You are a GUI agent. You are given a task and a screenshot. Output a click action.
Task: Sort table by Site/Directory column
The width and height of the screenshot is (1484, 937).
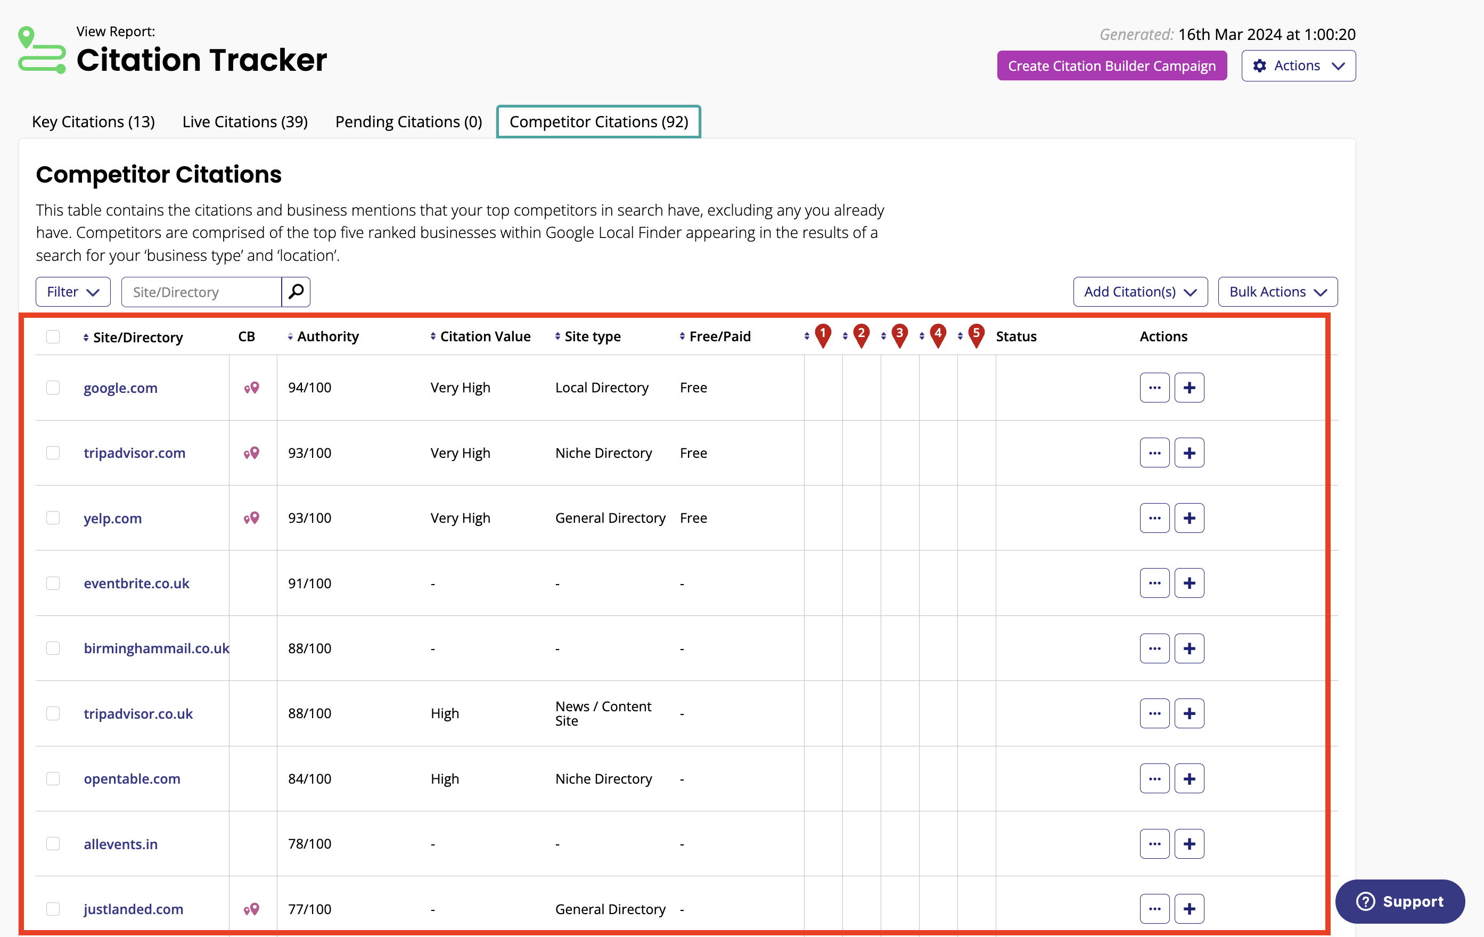(133, 337)
